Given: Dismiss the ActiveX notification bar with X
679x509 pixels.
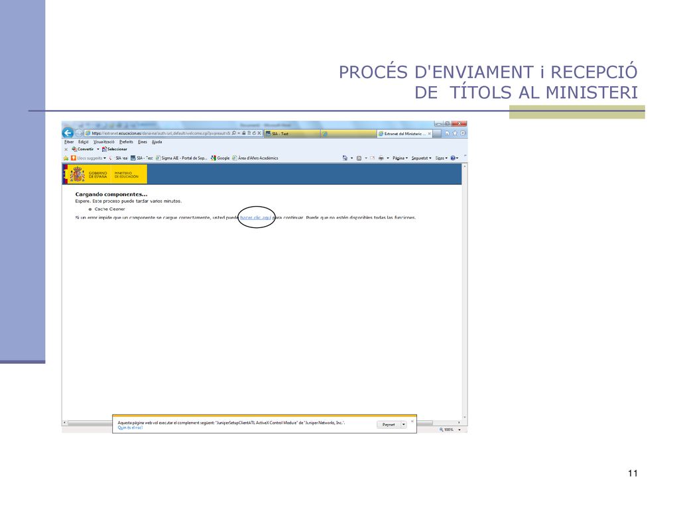Looking at the screenshot, I should pyautogui.click(x=412, y=421).
